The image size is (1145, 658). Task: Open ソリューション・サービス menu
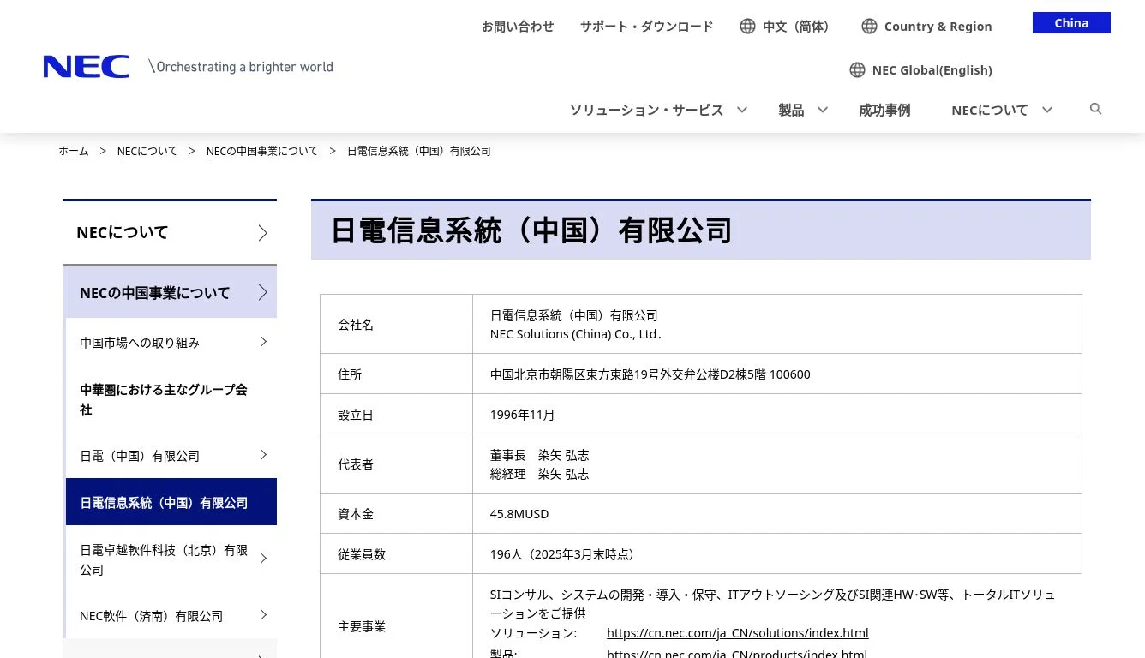[x=646, y=110]
